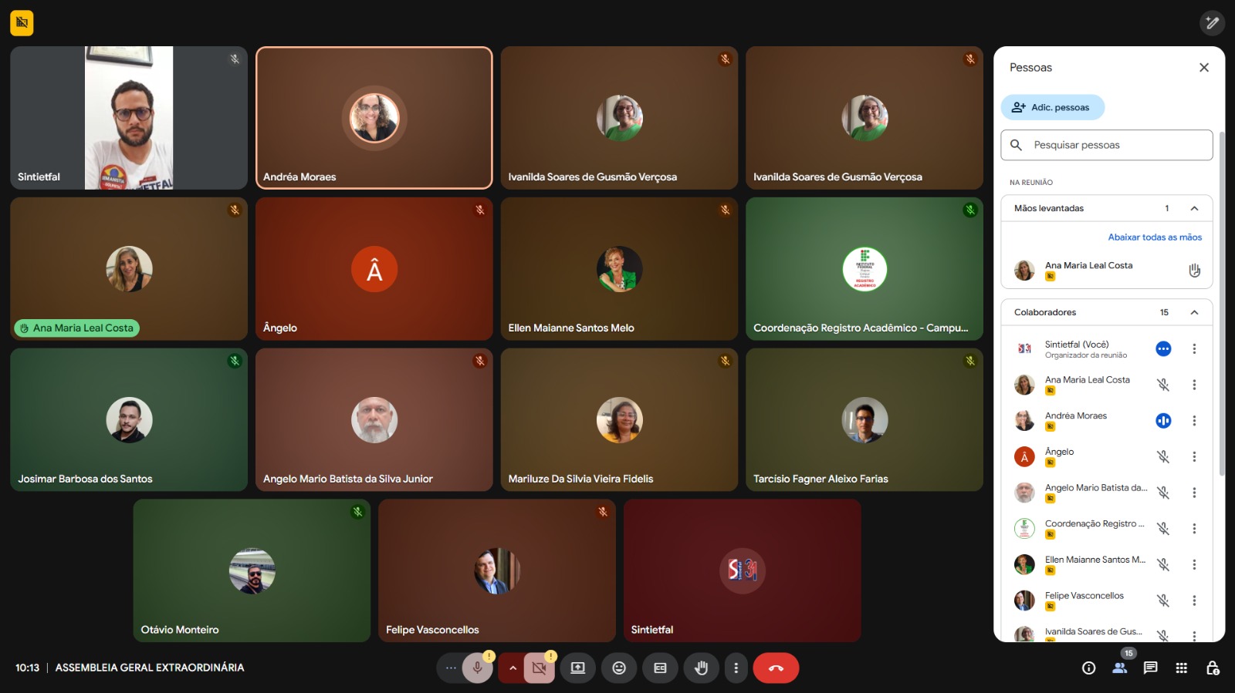Toggle the camera button
Screen dimensions: 1235x693
[539, 668]
